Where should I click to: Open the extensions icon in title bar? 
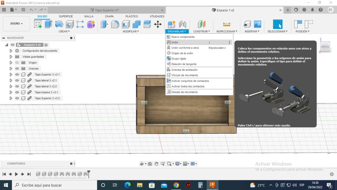tap(296, 10)
